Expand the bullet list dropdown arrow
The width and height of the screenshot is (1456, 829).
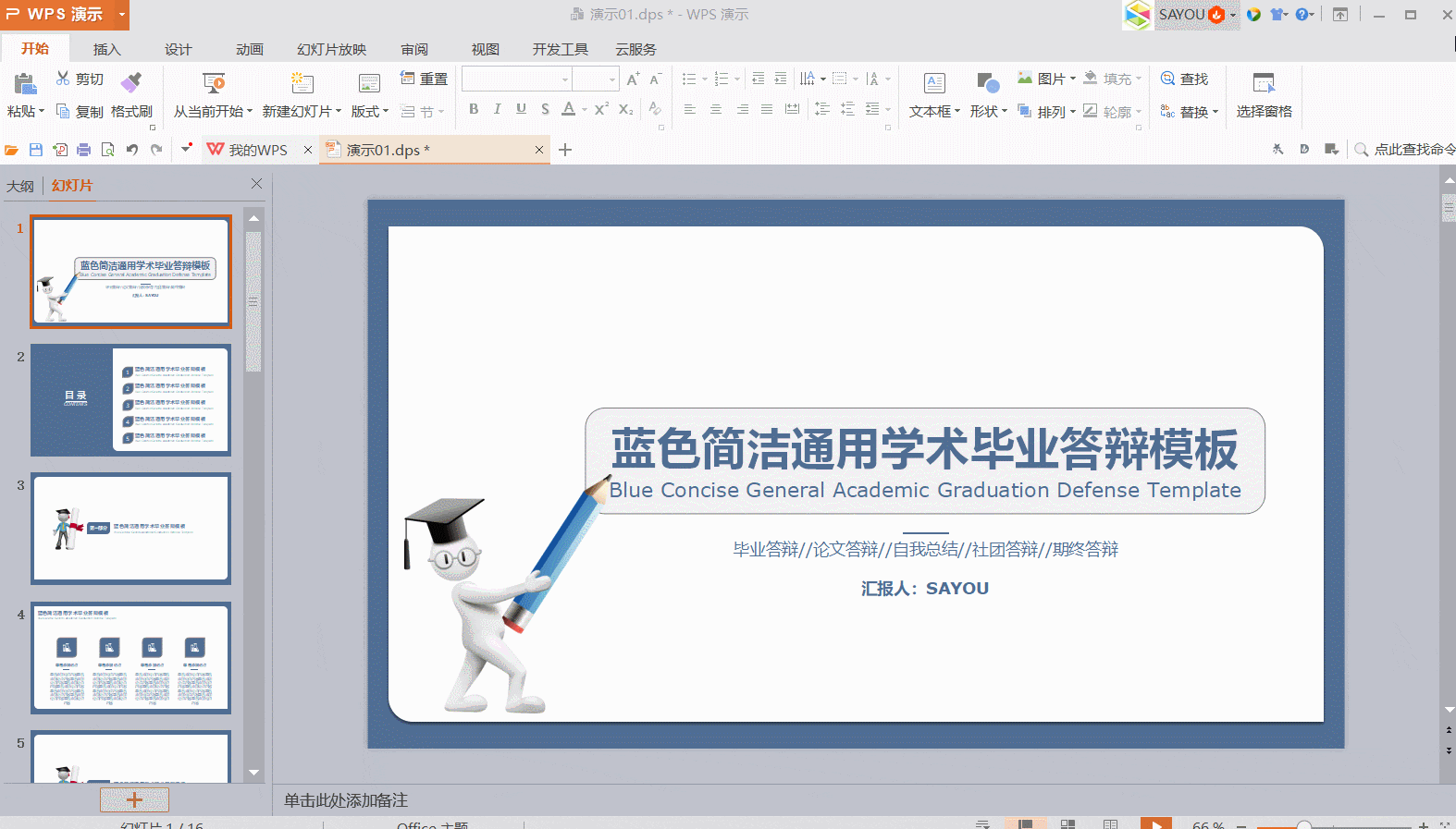[705, 79]
